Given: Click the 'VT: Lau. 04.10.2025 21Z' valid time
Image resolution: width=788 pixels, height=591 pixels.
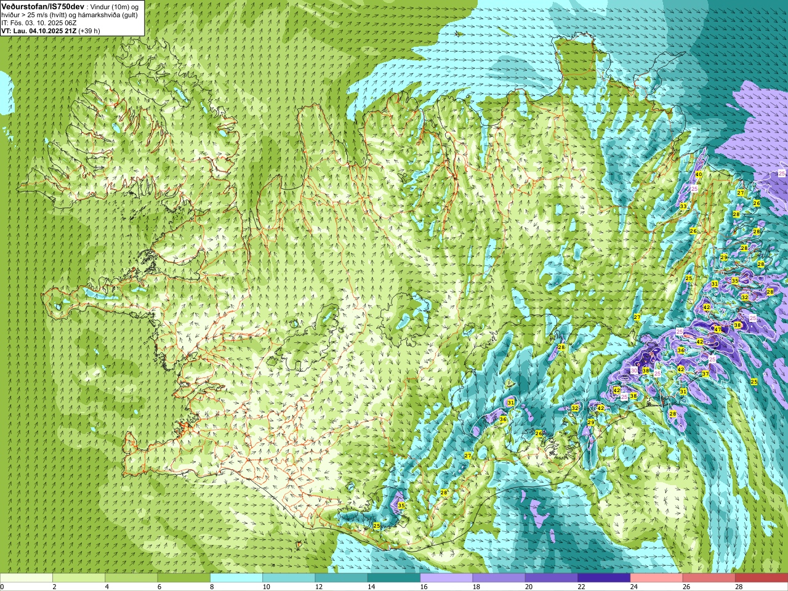Looking at the screenshot, I should pos(38,31).
